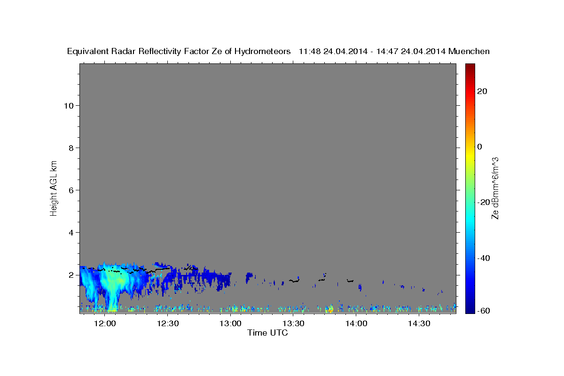Click the colorbar value '-40'
The height and width of the screenshot is (376, 564).
click(x=483, y=258)
